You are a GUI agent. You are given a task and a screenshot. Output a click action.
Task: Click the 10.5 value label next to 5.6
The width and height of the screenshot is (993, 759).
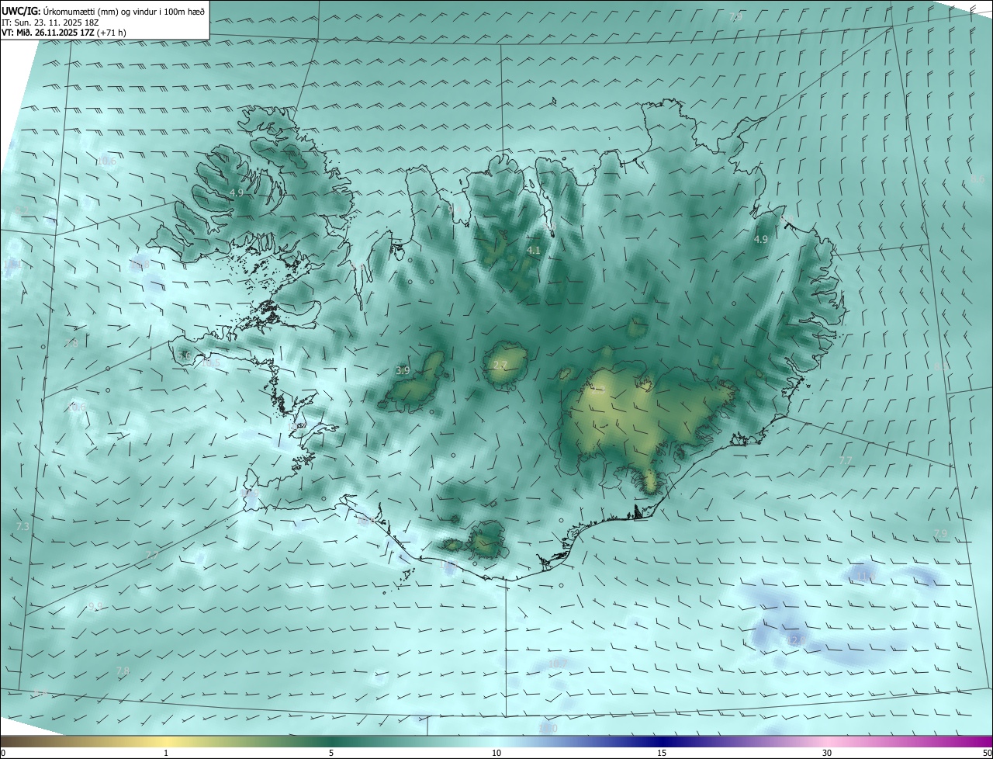(x=211, y=362)
